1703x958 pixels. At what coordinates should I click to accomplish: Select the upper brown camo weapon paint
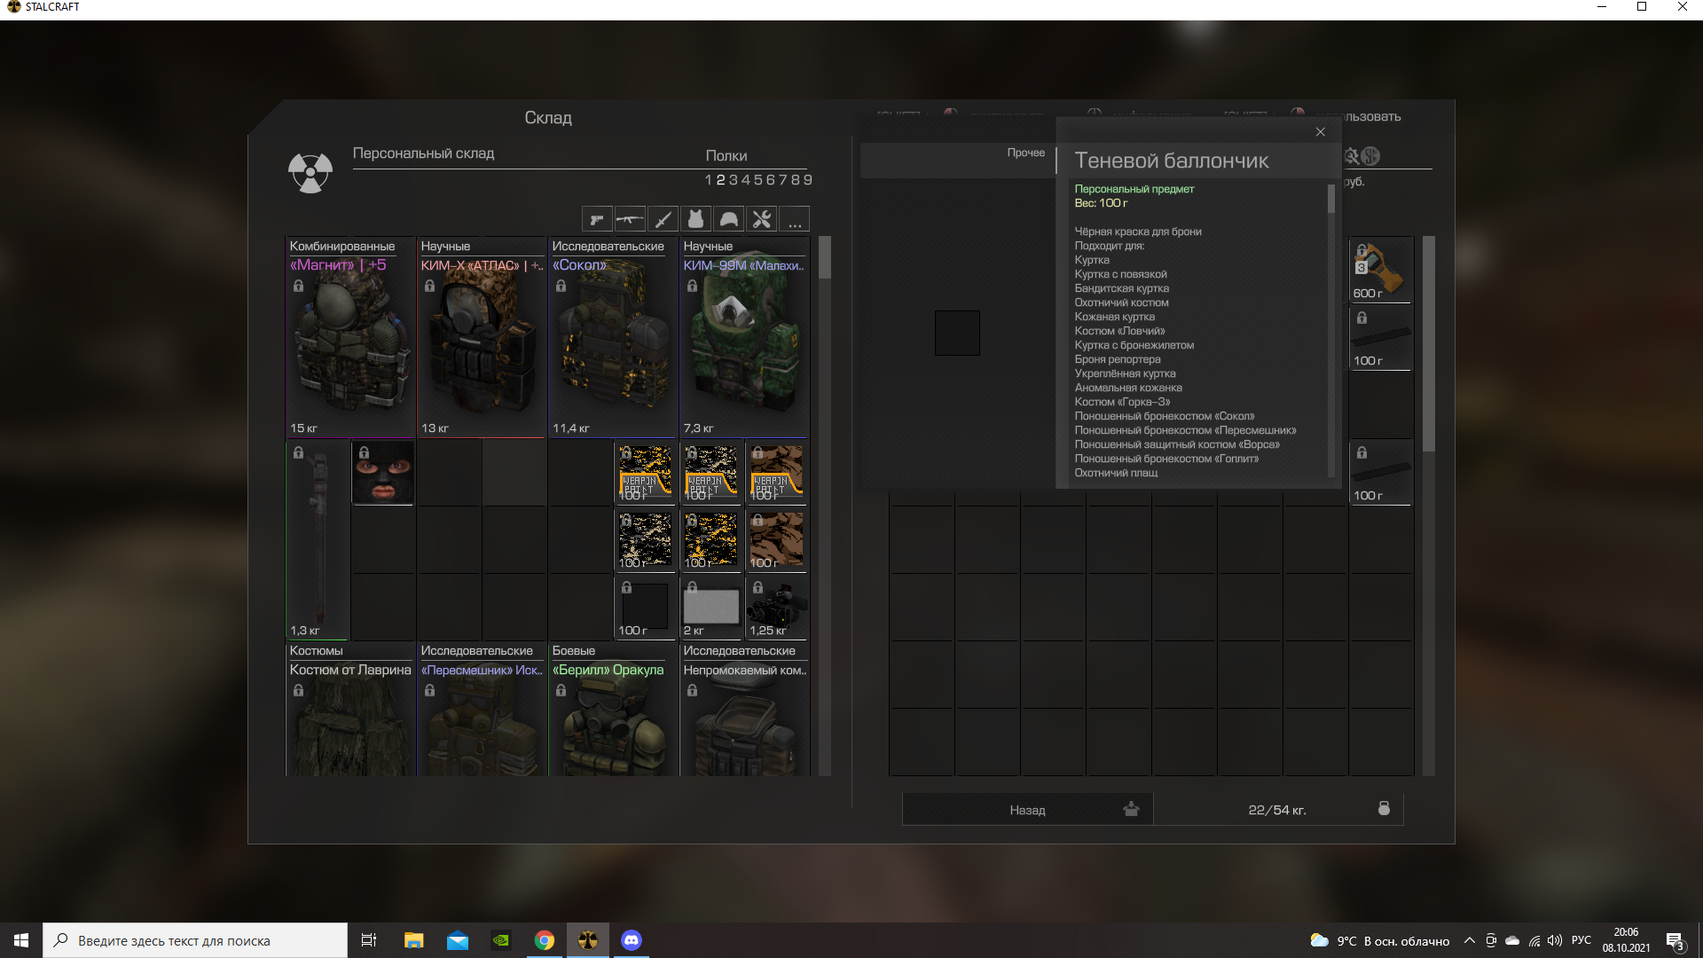[776, 472]
